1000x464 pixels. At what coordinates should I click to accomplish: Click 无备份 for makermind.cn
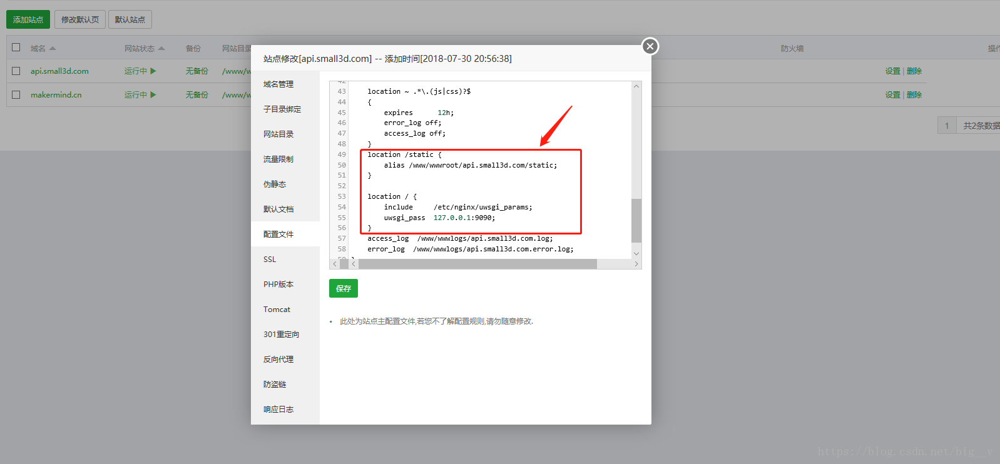coord(196,95)
